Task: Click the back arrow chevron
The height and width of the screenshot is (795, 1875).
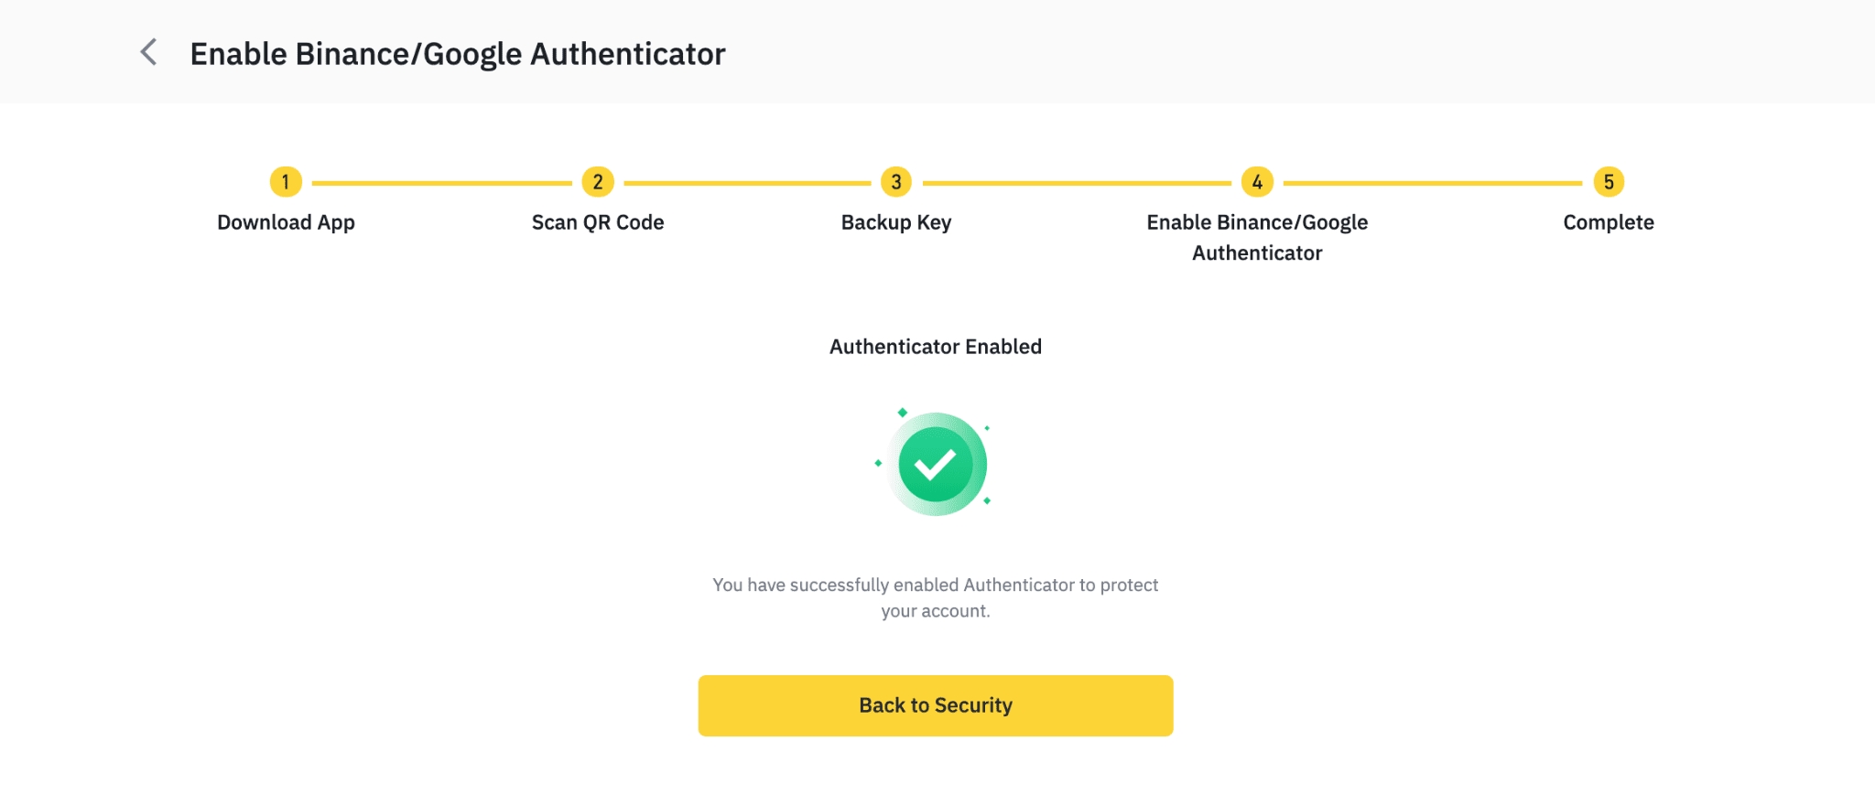Action: 148,52
